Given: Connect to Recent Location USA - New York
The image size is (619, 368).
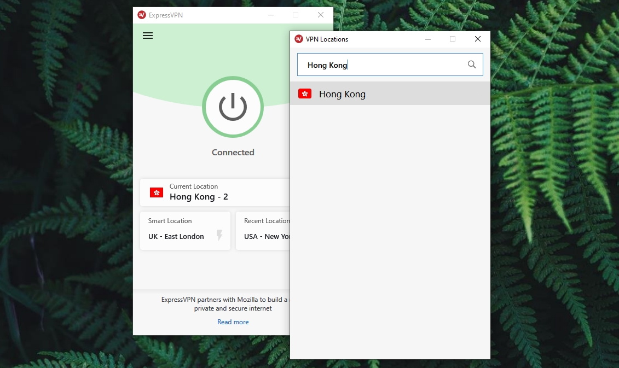Looking at the screenshot, I should pos(263,231).
